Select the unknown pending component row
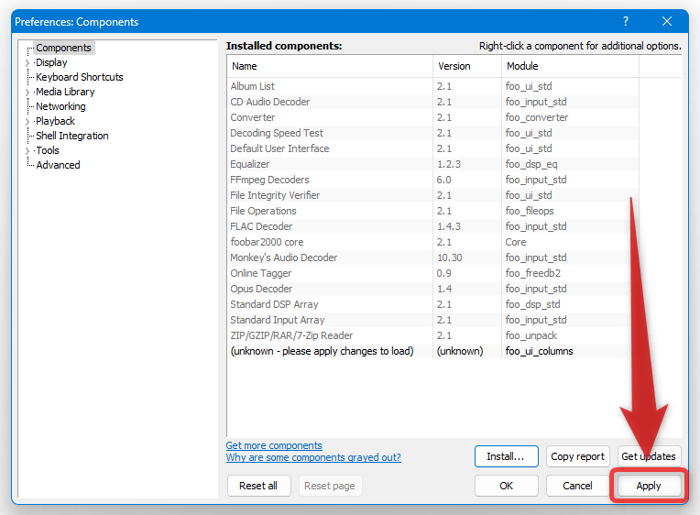Image resolution: width=700 pixels, height=515 pixels. point(433,351)
